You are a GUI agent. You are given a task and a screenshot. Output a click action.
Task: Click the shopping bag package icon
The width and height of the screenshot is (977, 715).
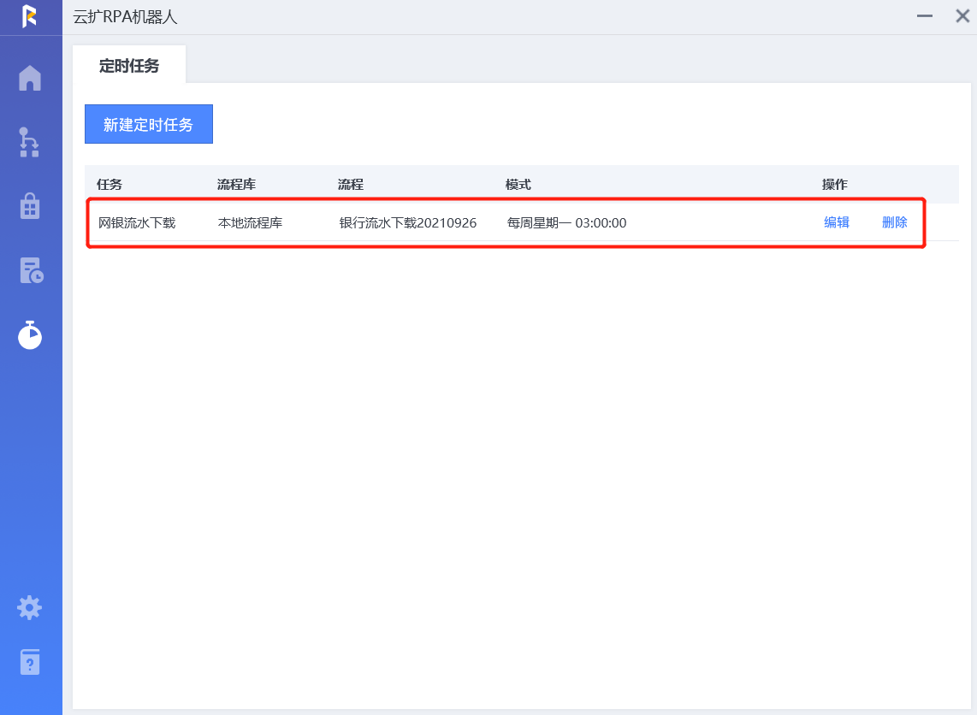coord(30,206)
